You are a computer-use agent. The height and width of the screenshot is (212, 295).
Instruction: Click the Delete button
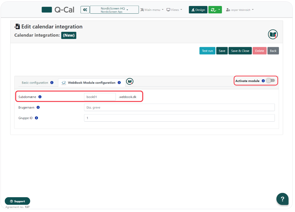click(259, 51)
